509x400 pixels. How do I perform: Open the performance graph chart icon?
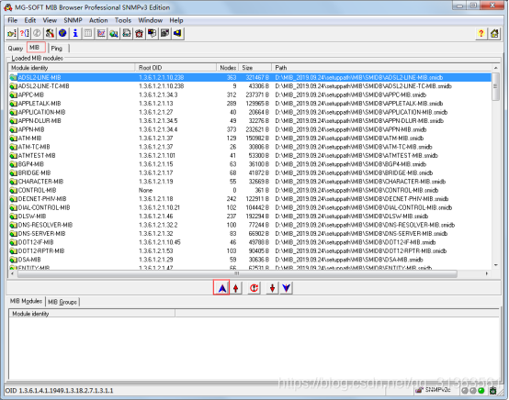click(101, 33)
